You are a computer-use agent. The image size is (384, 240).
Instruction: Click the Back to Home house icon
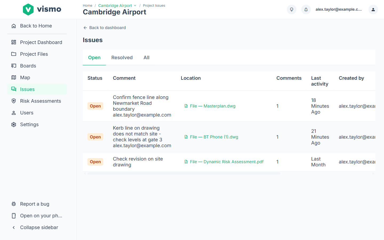tap(14, 26)
